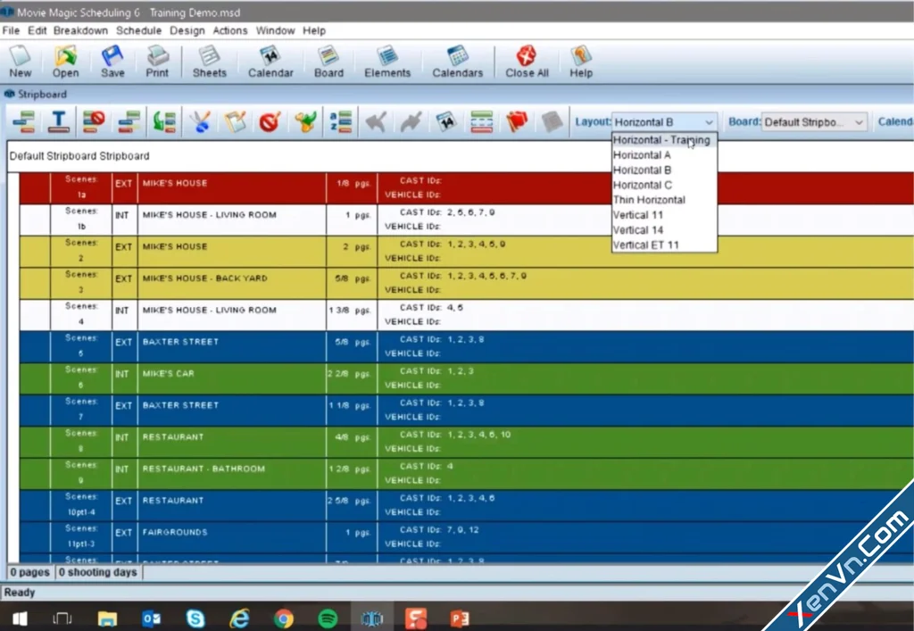Open the Breakdown menu
The image size is (914, 631).
coord(79,29)
